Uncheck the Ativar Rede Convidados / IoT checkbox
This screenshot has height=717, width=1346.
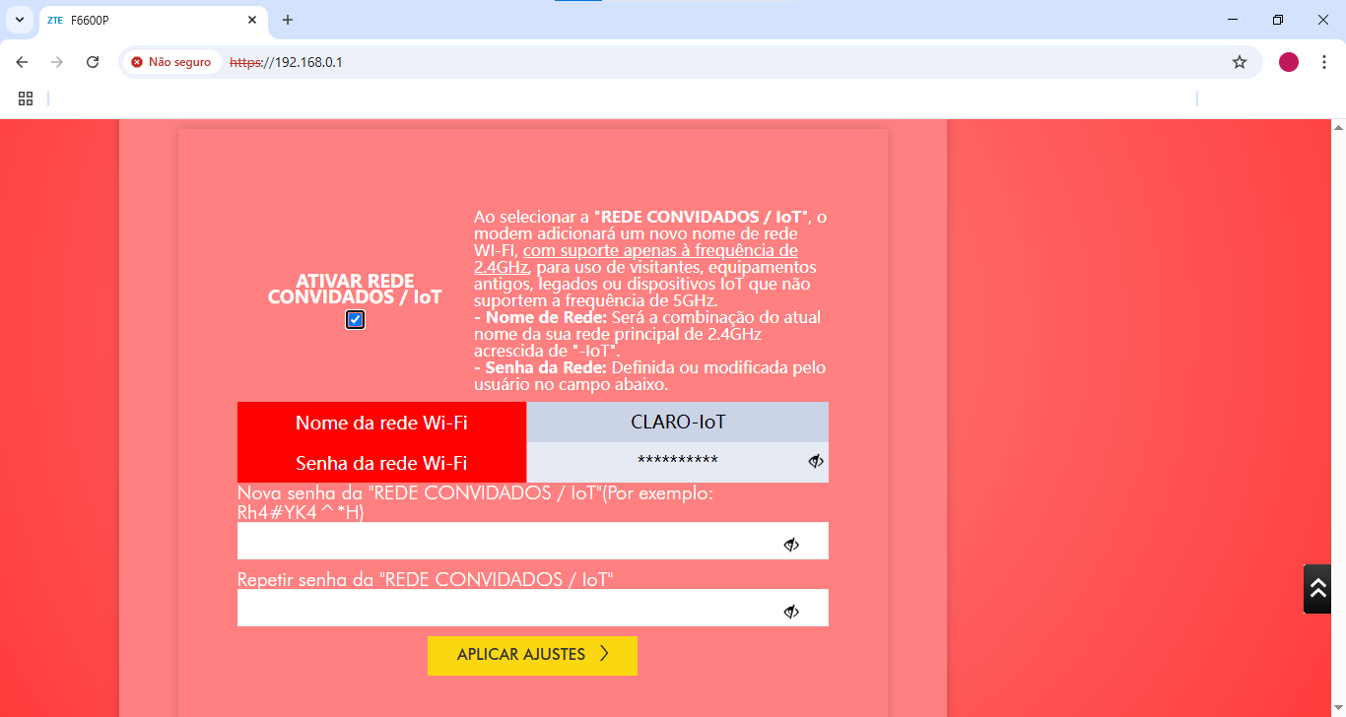click(356, 320)
